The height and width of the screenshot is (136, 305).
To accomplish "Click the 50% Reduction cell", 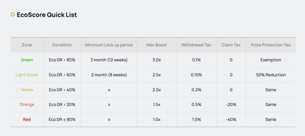I will pyautogui.click(x=271, y=75).
